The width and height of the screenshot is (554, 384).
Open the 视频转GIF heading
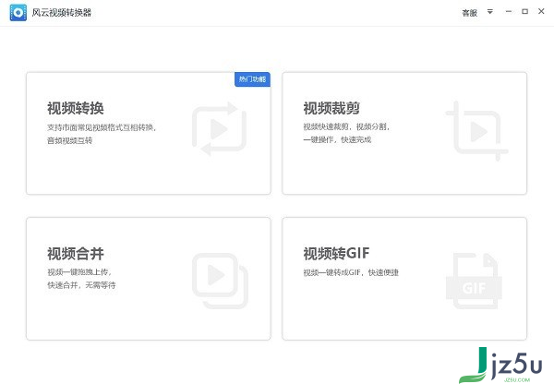(x=336, y=253)
